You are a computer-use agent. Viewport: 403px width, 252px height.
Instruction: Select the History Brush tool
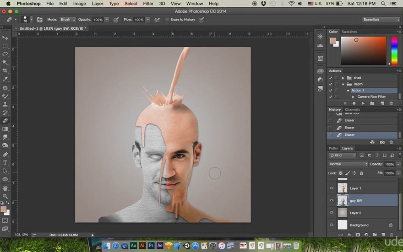tap(5, 113)
